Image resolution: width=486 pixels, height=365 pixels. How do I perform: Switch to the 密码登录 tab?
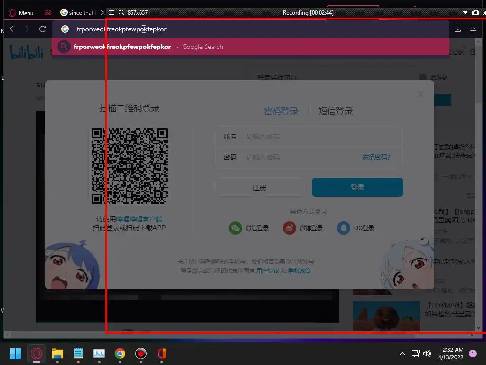coord(281,111)
